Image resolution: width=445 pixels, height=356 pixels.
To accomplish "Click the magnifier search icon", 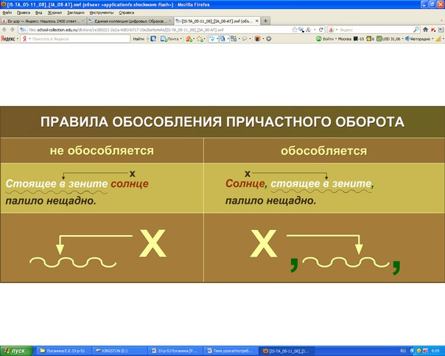I will pos(416,29).
